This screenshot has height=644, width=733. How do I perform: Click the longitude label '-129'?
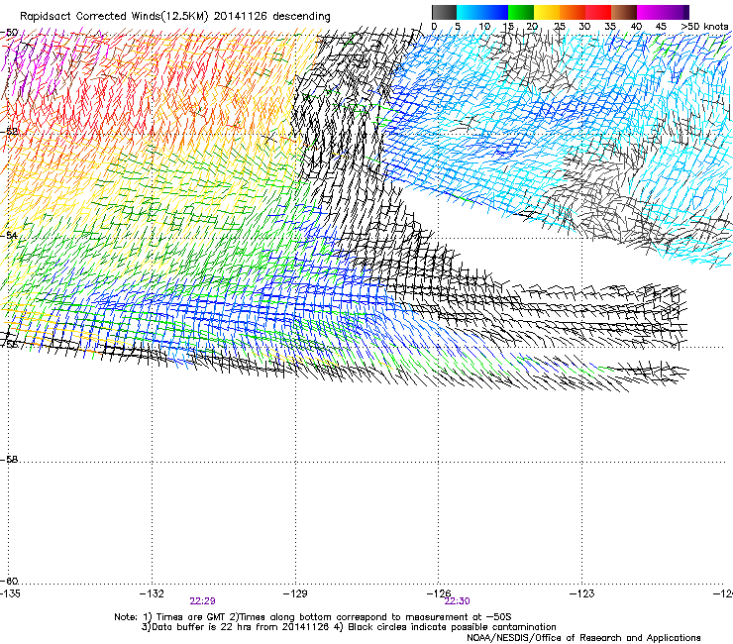[295, 593]
